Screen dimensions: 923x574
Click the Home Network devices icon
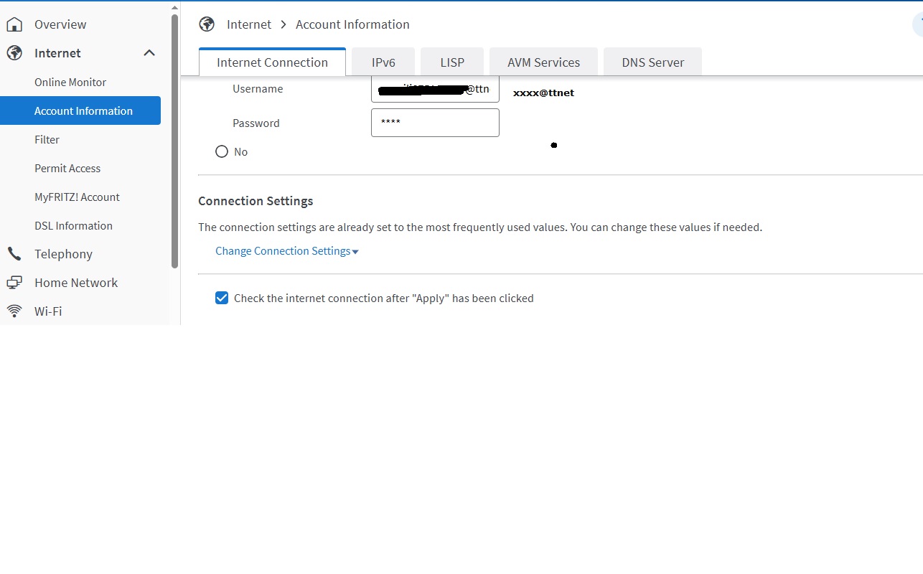coord(14,283)
